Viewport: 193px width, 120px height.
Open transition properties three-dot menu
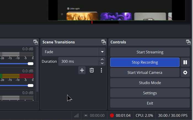pos(101,70)
